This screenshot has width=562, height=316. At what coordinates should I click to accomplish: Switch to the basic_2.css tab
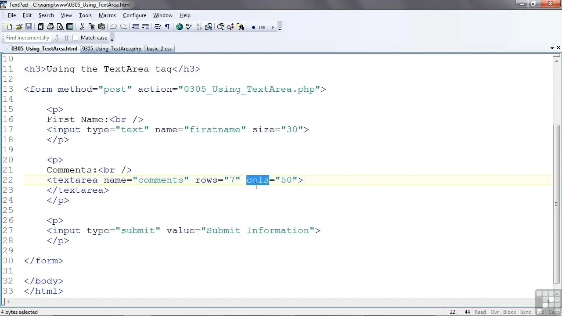click(159, 49)
